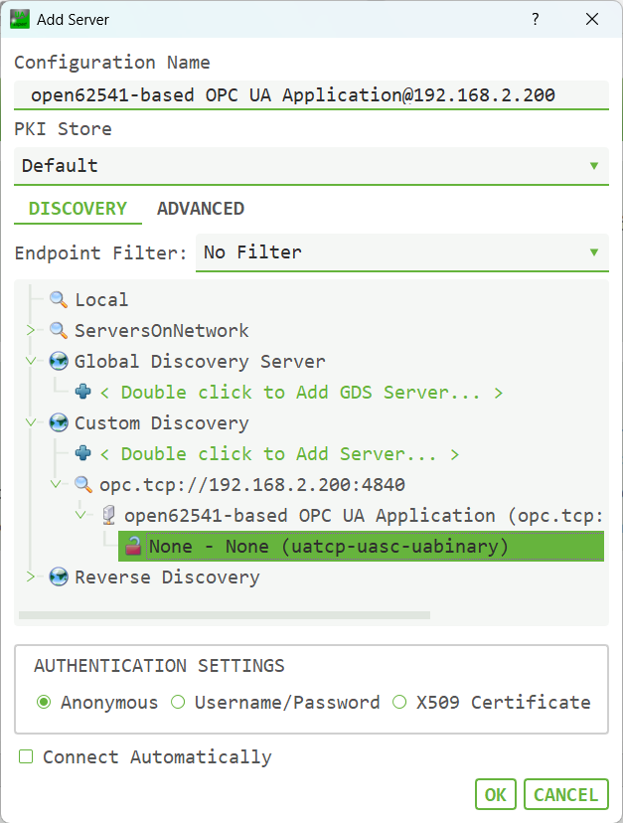Click the Reverse Discovery globe icon
This screenshot has height=823, width=623.
[x=59, y=576]
